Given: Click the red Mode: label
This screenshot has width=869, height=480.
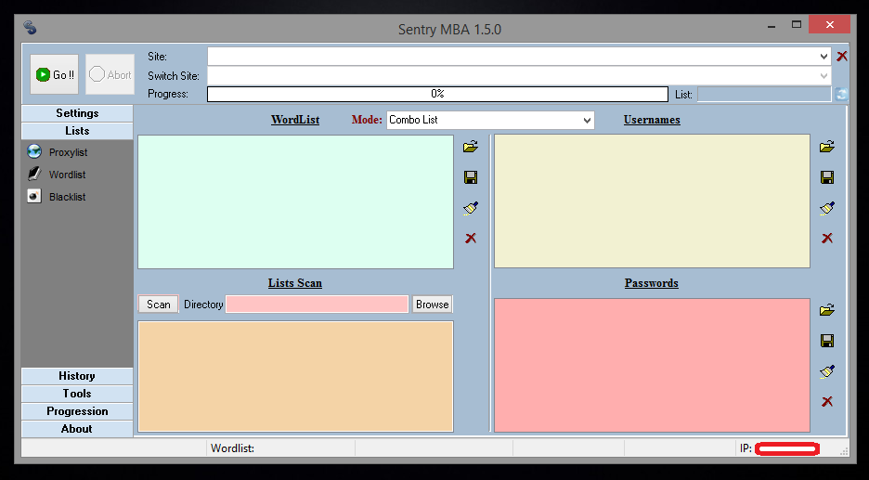Looking at the screenshot, I should pos(367,120).
